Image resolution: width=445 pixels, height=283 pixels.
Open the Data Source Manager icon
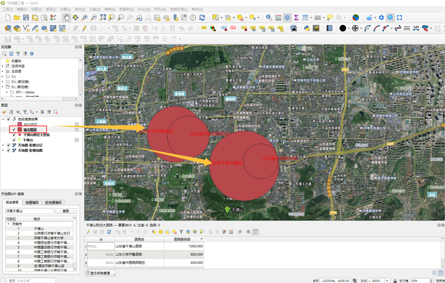8,28
